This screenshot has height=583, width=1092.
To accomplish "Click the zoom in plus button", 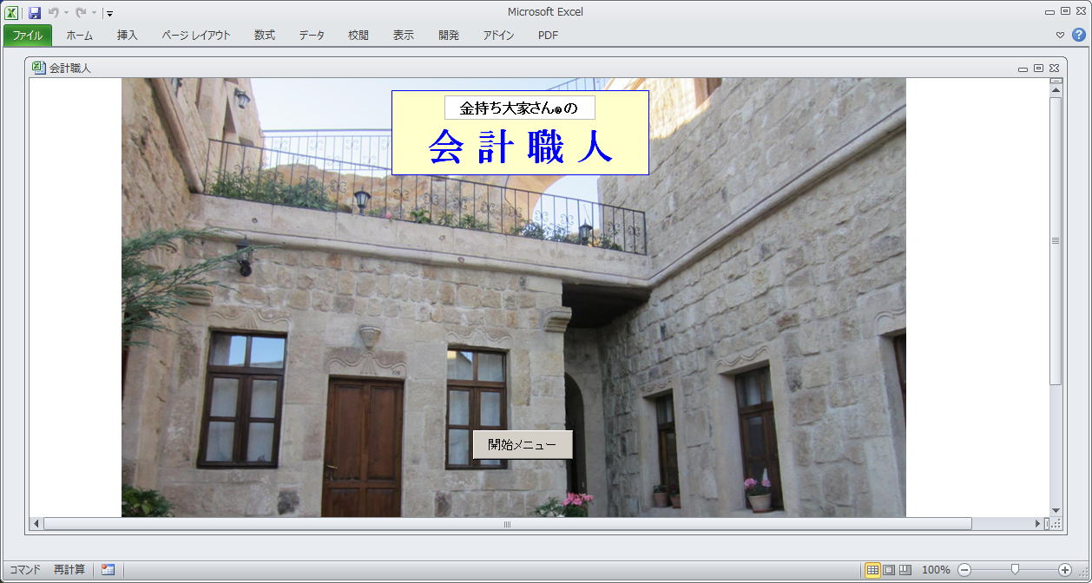I will click(1065, 570).
